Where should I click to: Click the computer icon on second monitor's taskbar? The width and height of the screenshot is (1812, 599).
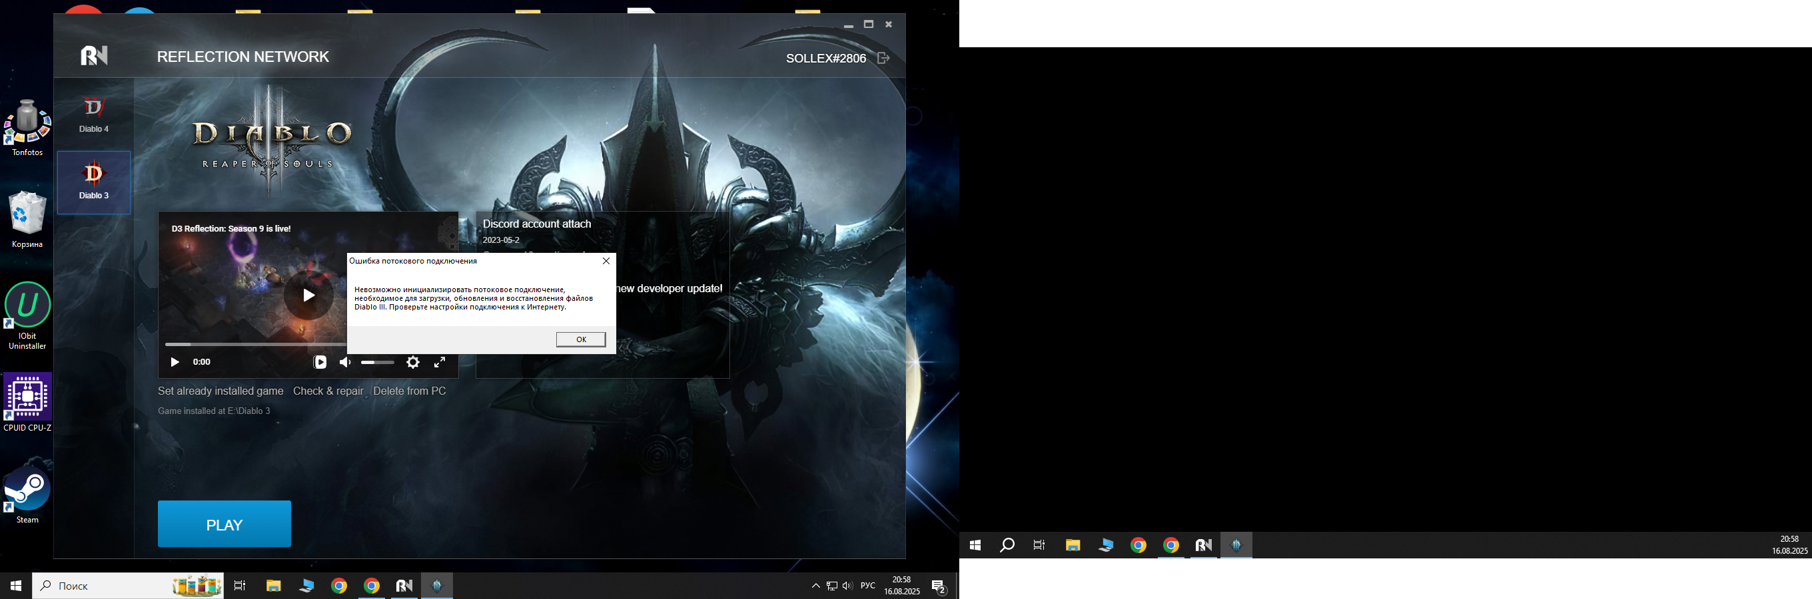(x=1106, y=545)
